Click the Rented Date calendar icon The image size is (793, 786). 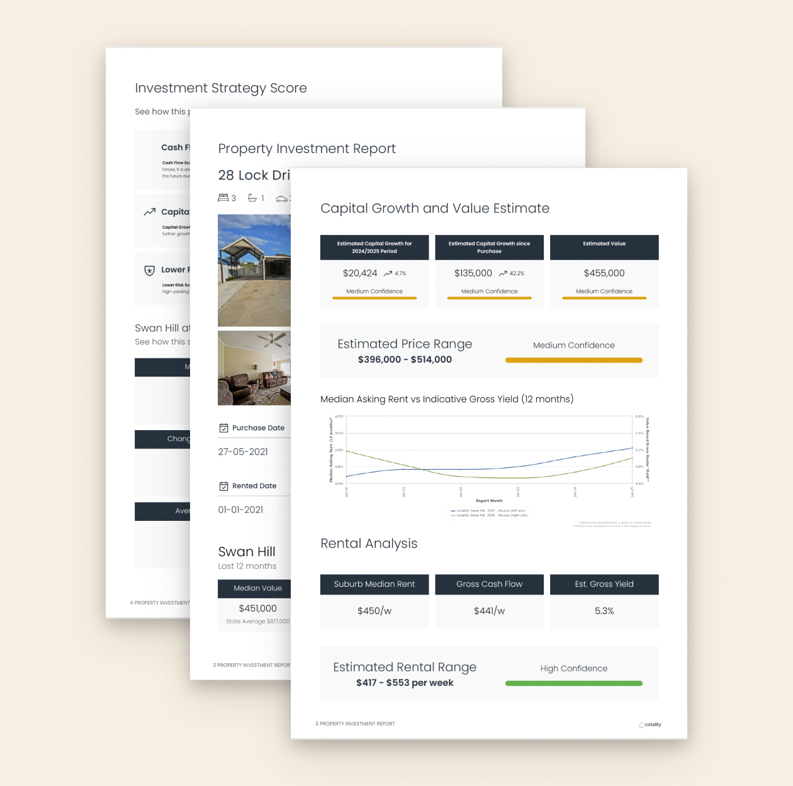click(x=223, y=486)
